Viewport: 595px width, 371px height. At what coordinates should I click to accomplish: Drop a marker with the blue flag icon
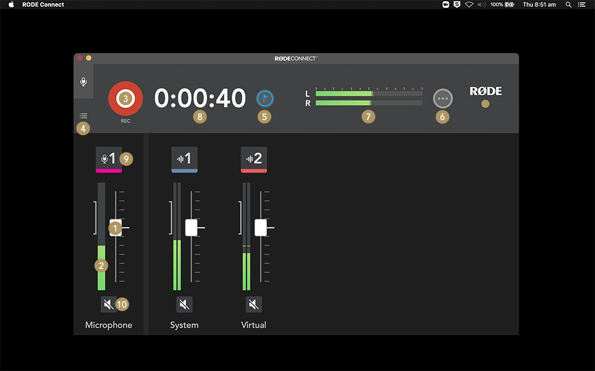265,99
